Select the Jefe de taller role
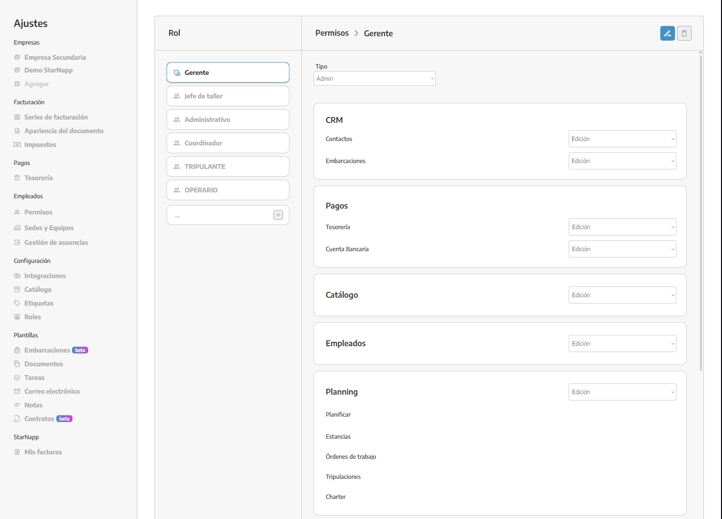 pyautogui.click(x=228, y=96)
